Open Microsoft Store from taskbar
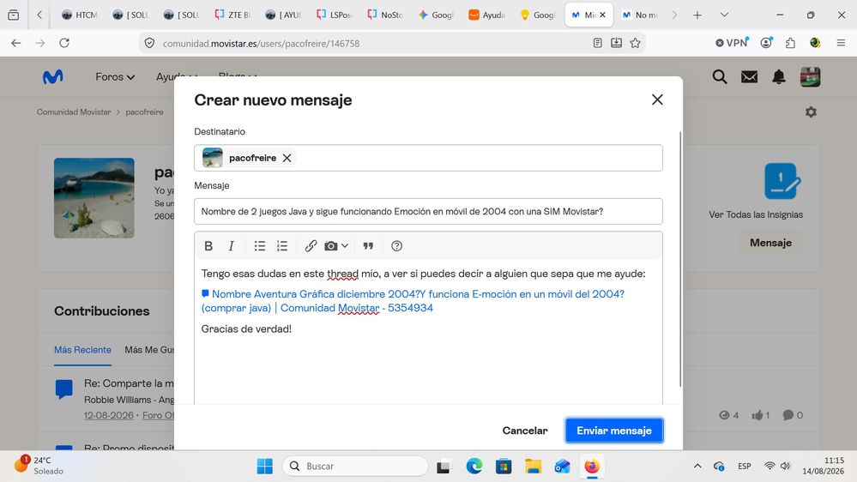The image size is (857, 482). click(x=504, y=467)
